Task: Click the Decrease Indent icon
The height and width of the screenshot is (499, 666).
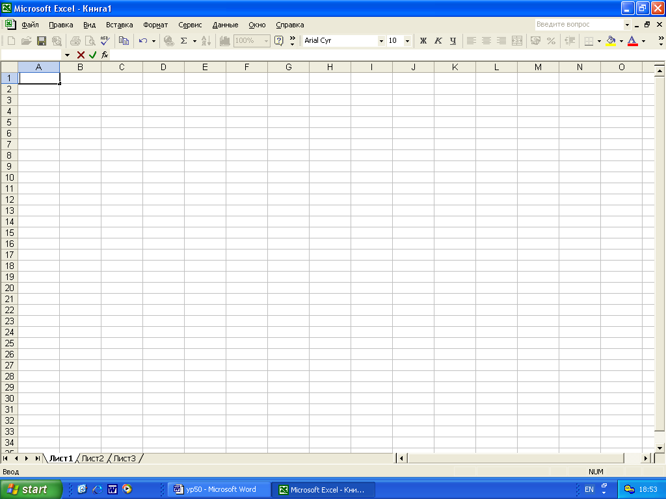Action: tap(570, 41)
